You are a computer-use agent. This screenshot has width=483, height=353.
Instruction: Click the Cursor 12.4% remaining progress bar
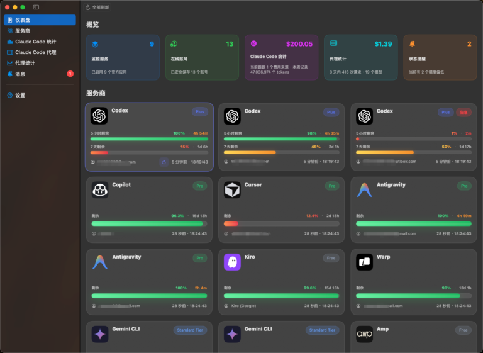[x=281, y=224]
